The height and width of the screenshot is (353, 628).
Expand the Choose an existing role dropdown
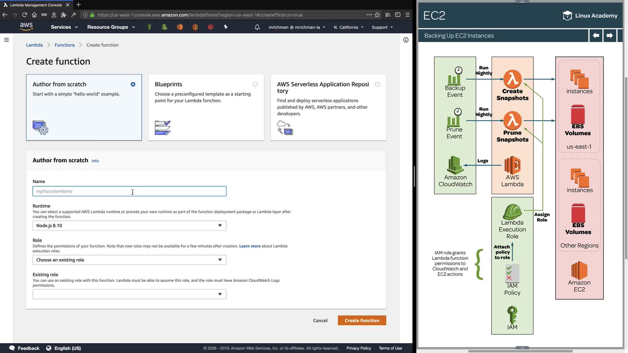click(129, 260)
